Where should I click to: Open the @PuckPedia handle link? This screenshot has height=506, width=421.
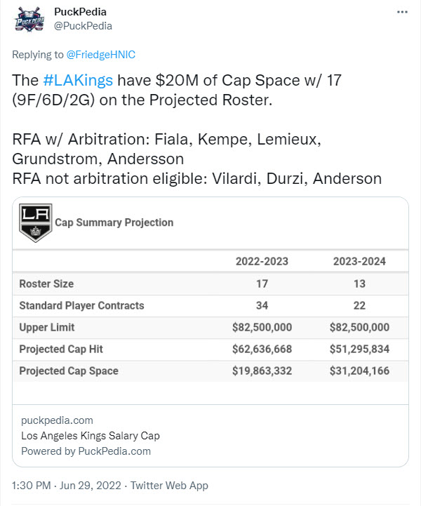tap(83, 26)
